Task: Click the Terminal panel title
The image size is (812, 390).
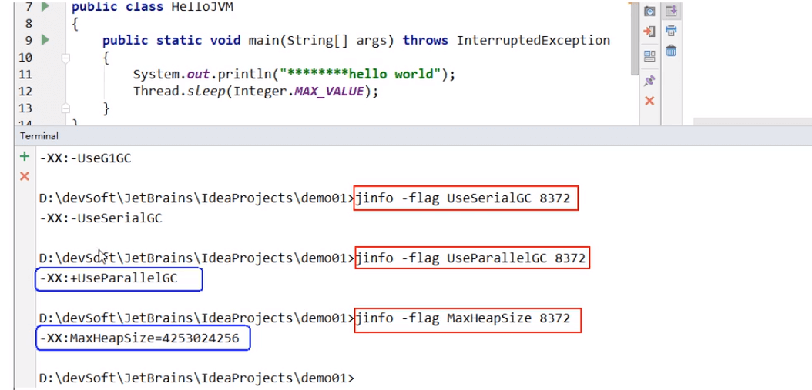Action: coord(39,136)
